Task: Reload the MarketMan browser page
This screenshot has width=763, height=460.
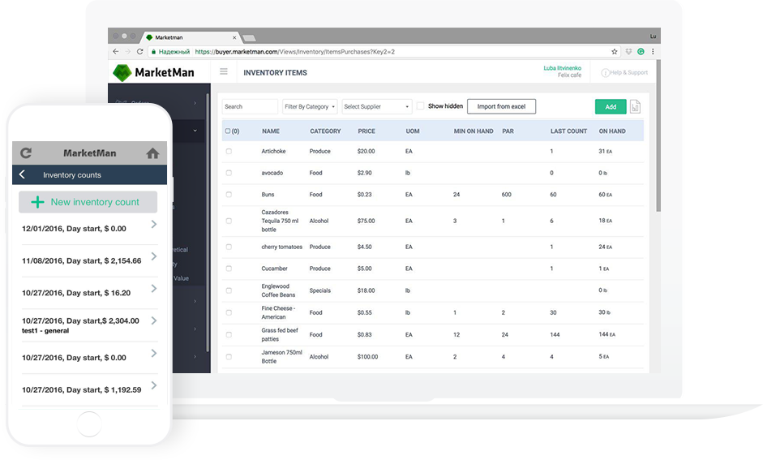Action: (x=139, y=52)
